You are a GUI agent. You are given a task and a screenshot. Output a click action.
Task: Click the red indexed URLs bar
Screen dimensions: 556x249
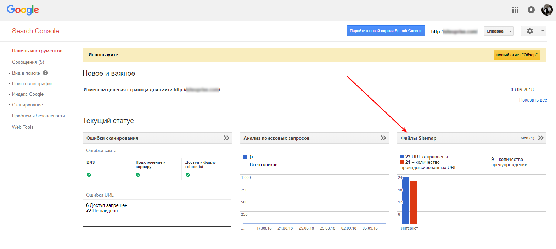pyautogui.click(x=413, y=202)
